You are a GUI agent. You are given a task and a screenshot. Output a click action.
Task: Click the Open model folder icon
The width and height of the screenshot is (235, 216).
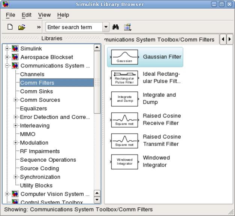coord(22,27)
